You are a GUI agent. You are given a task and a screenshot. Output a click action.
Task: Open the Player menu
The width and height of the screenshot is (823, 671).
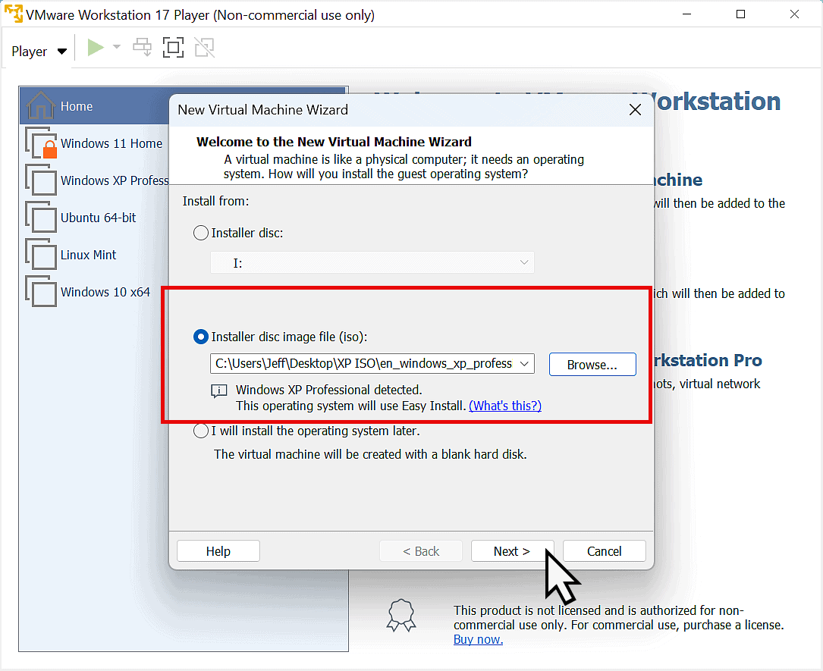[31, 51]
